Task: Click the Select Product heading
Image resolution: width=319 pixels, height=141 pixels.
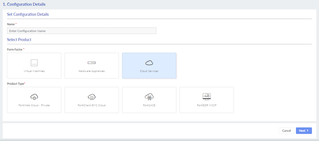Action: (19, 40)
